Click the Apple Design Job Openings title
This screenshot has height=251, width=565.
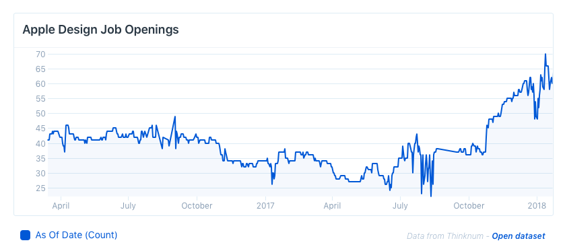coord(100,30)
